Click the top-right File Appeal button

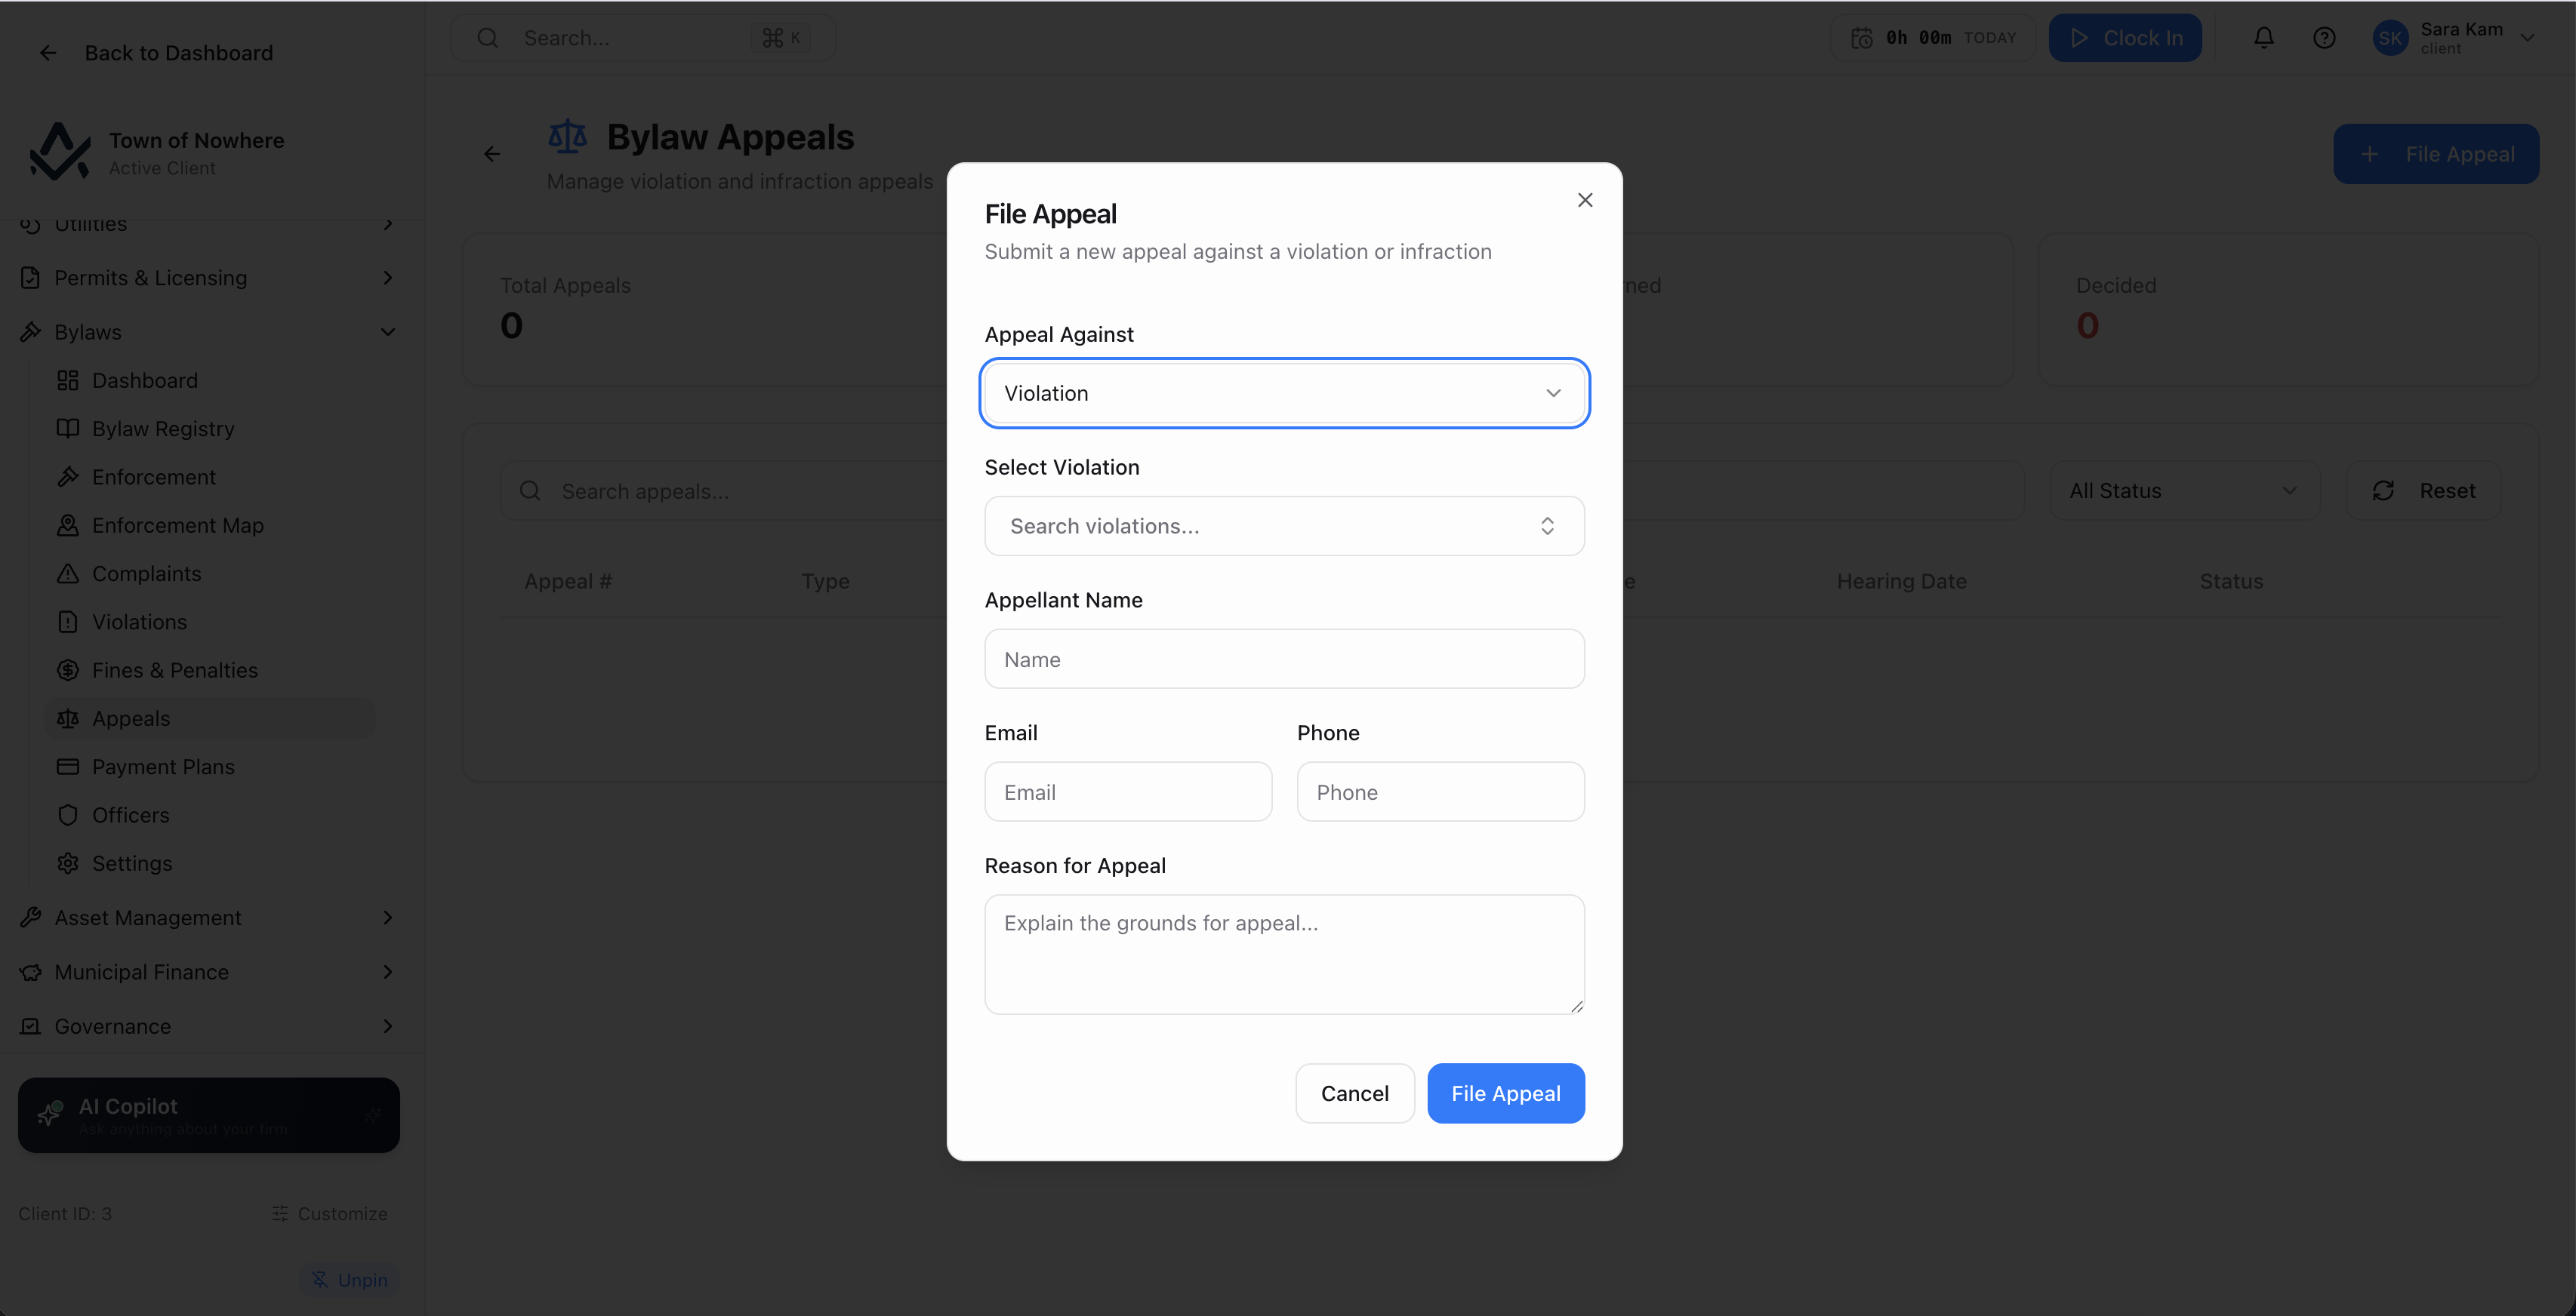(x=2436, y=154)
